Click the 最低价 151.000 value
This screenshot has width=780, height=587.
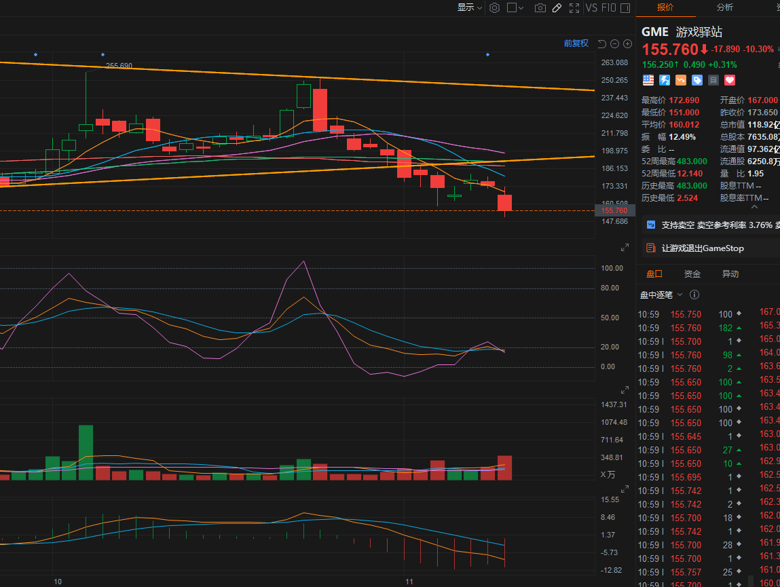point(684,113)
